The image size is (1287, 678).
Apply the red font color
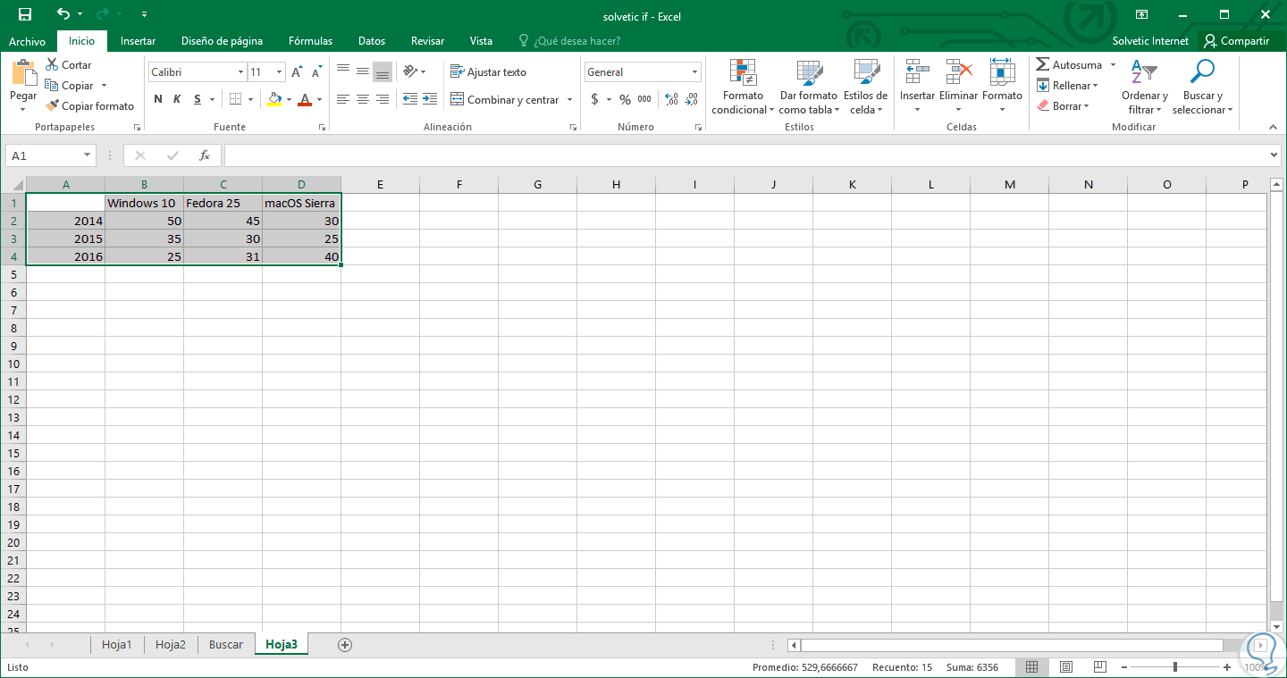click(x=306, y=99)
